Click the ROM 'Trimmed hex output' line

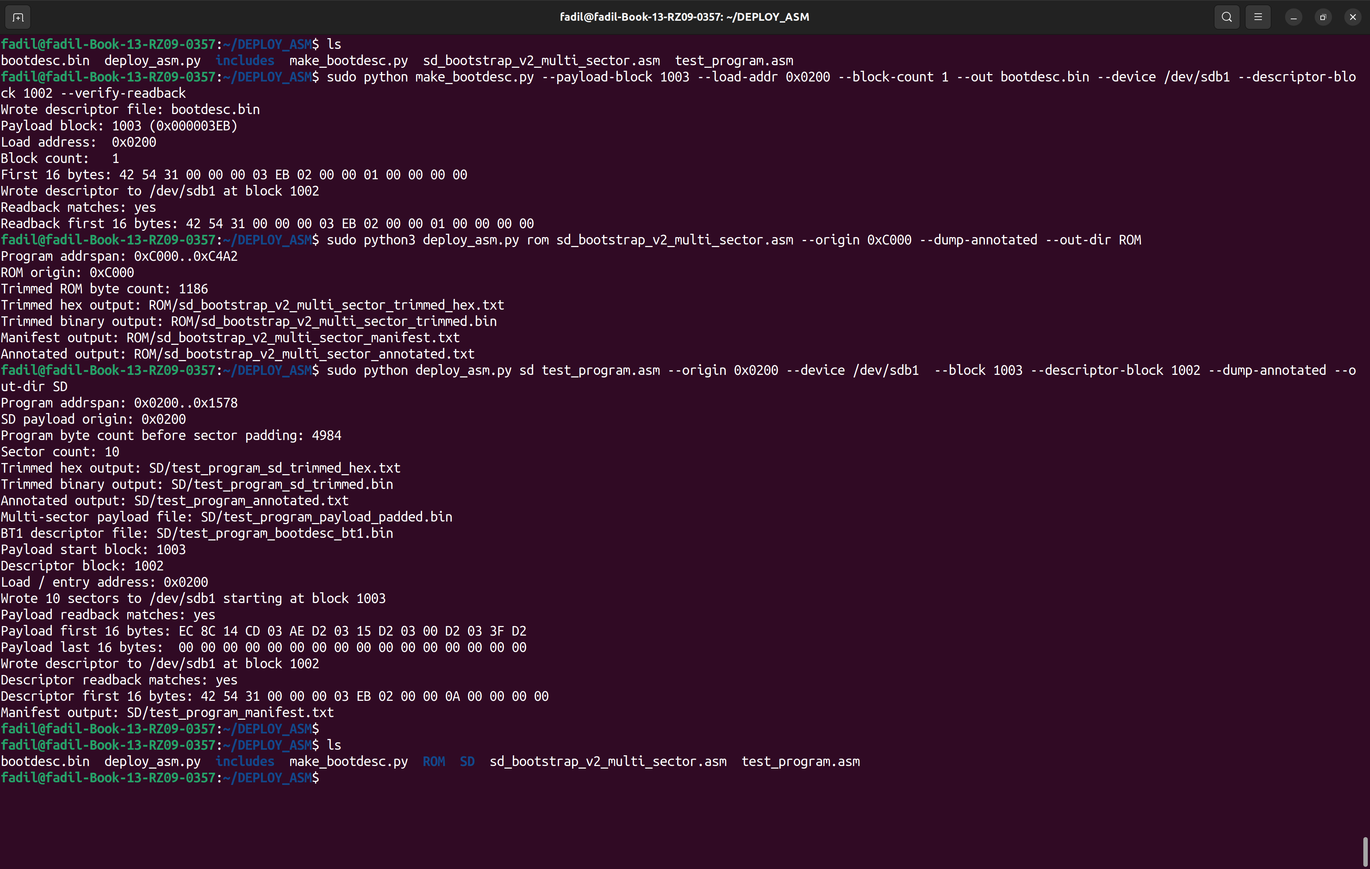point(252,305)
